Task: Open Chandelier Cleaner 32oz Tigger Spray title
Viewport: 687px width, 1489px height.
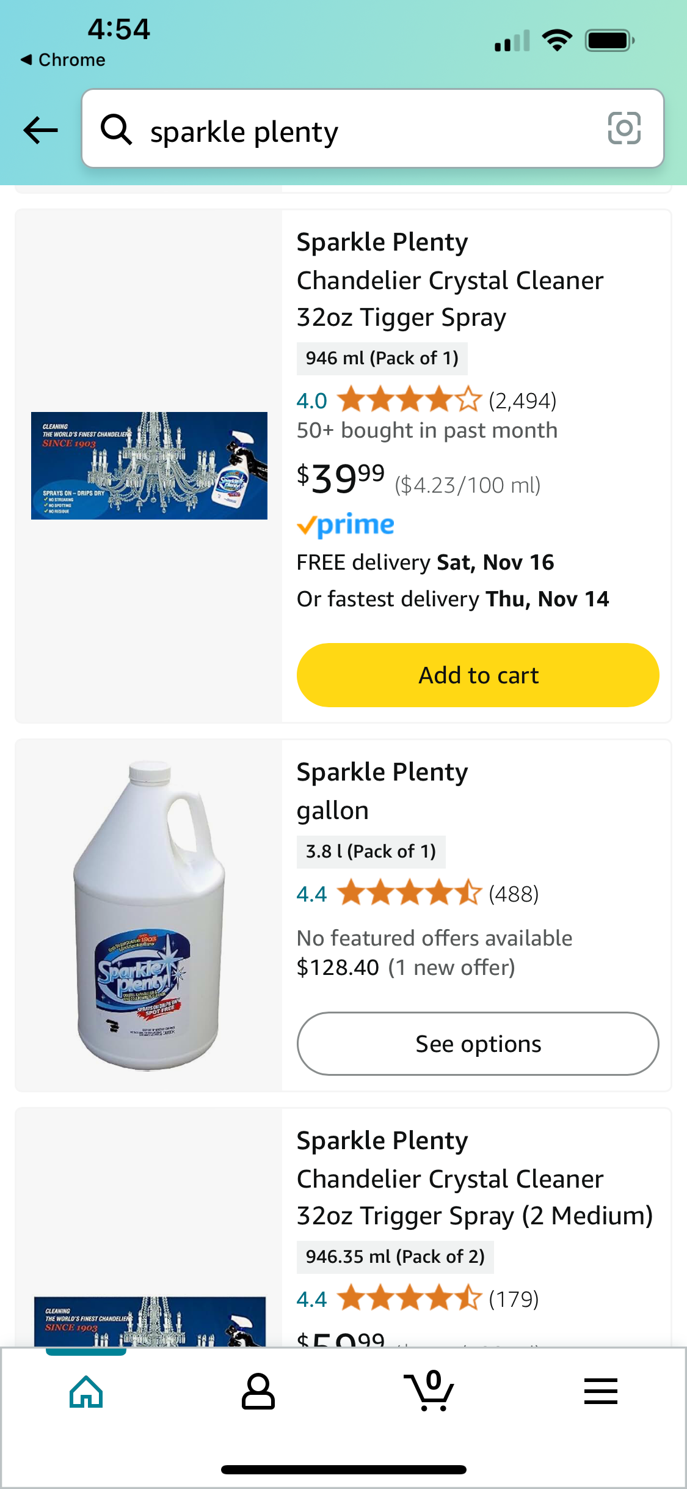Action: (x=449, y=280)
